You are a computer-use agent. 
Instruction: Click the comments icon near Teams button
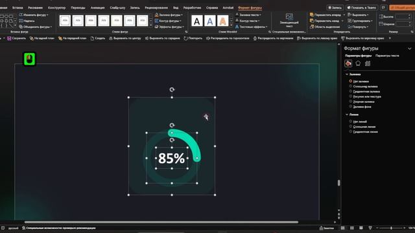coord(383,8)
